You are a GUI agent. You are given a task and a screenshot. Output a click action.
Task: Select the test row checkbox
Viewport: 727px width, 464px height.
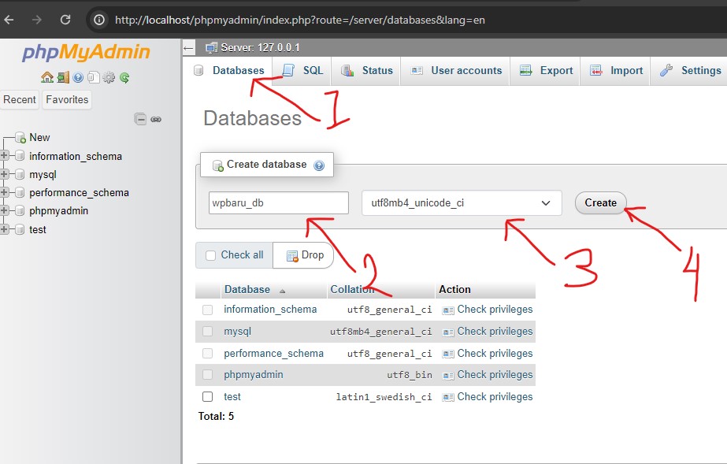207,397
